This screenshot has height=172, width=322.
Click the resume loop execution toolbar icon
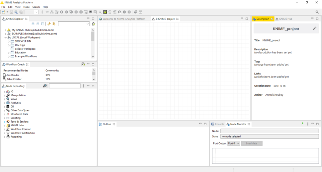click(129, 12)
